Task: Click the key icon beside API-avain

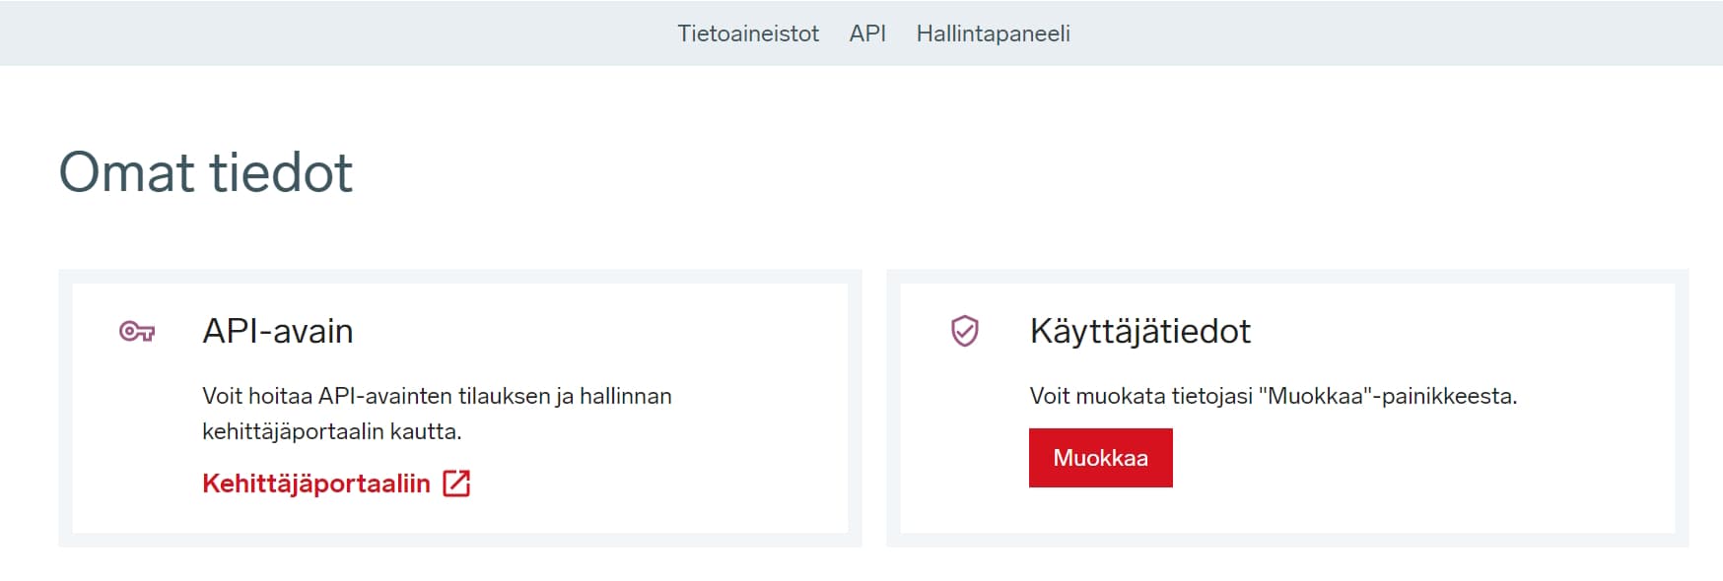Action: [137, 332]
